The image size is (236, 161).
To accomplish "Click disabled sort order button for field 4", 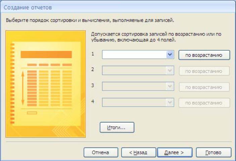I will tap(204, 103).
